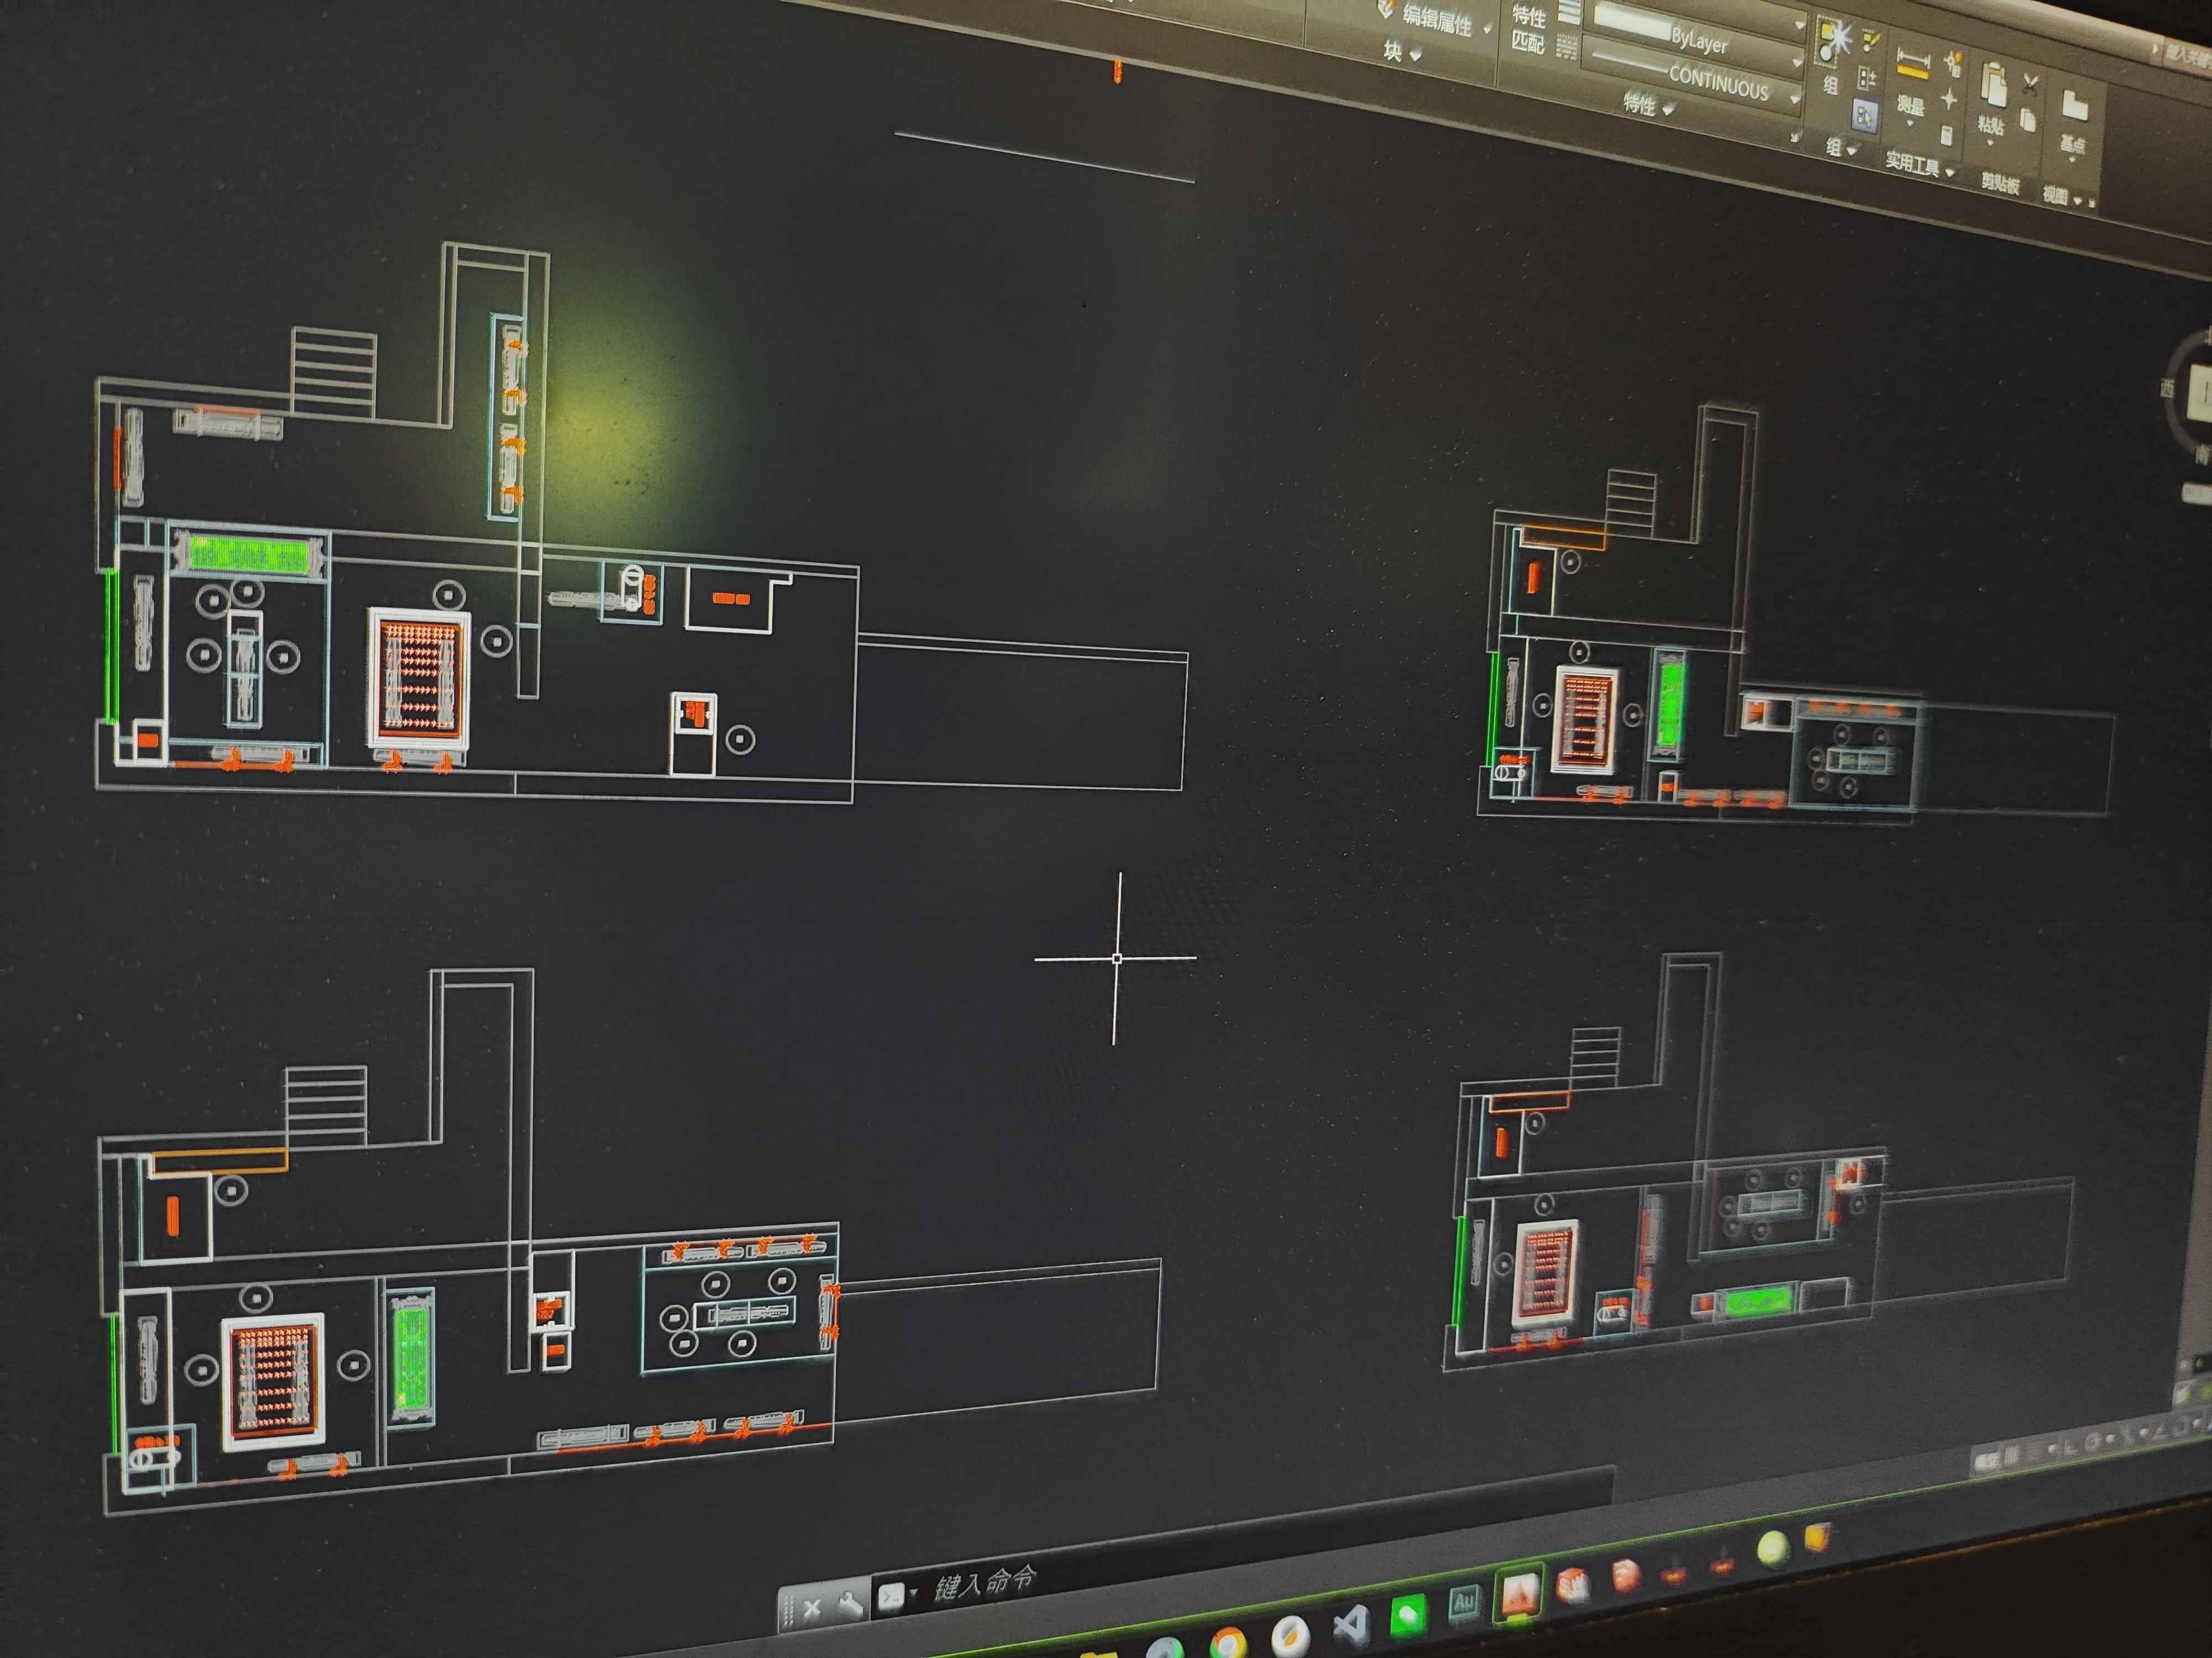Click the scissors Cut icon
This screenshot has width=2212, height=1658.
(x=2030, y=86)
